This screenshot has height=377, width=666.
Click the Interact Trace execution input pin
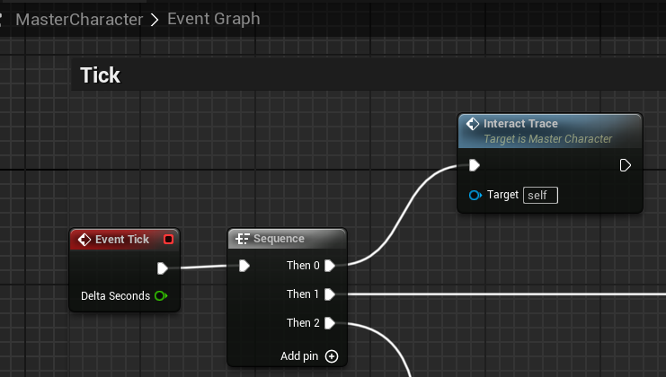[x=475, y=165]
